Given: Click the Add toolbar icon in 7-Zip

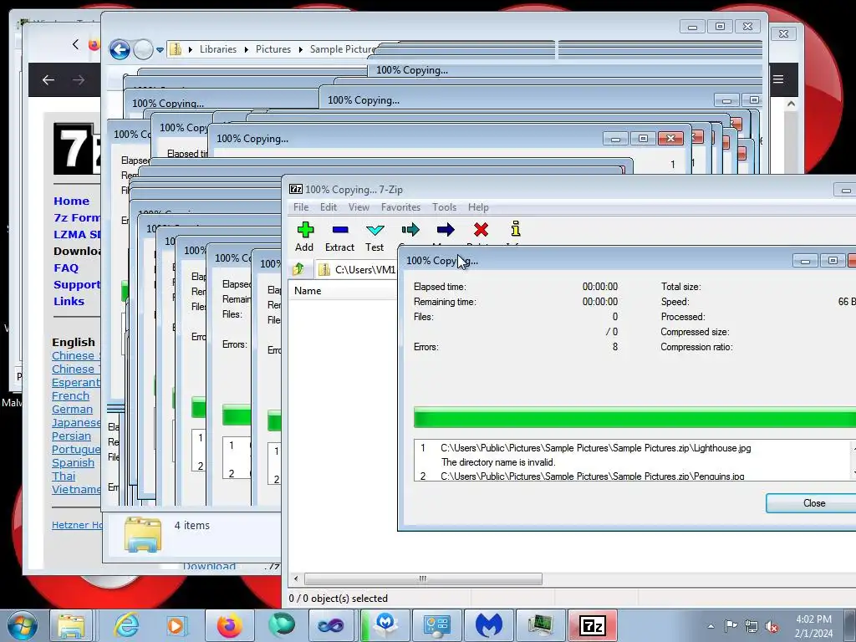Looking at the screenshot, I should (x=304, y=231).
